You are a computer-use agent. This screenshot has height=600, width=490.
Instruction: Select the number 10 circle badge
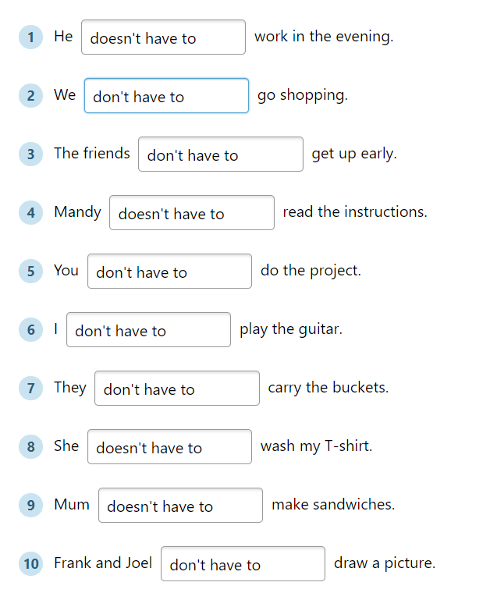30,563
